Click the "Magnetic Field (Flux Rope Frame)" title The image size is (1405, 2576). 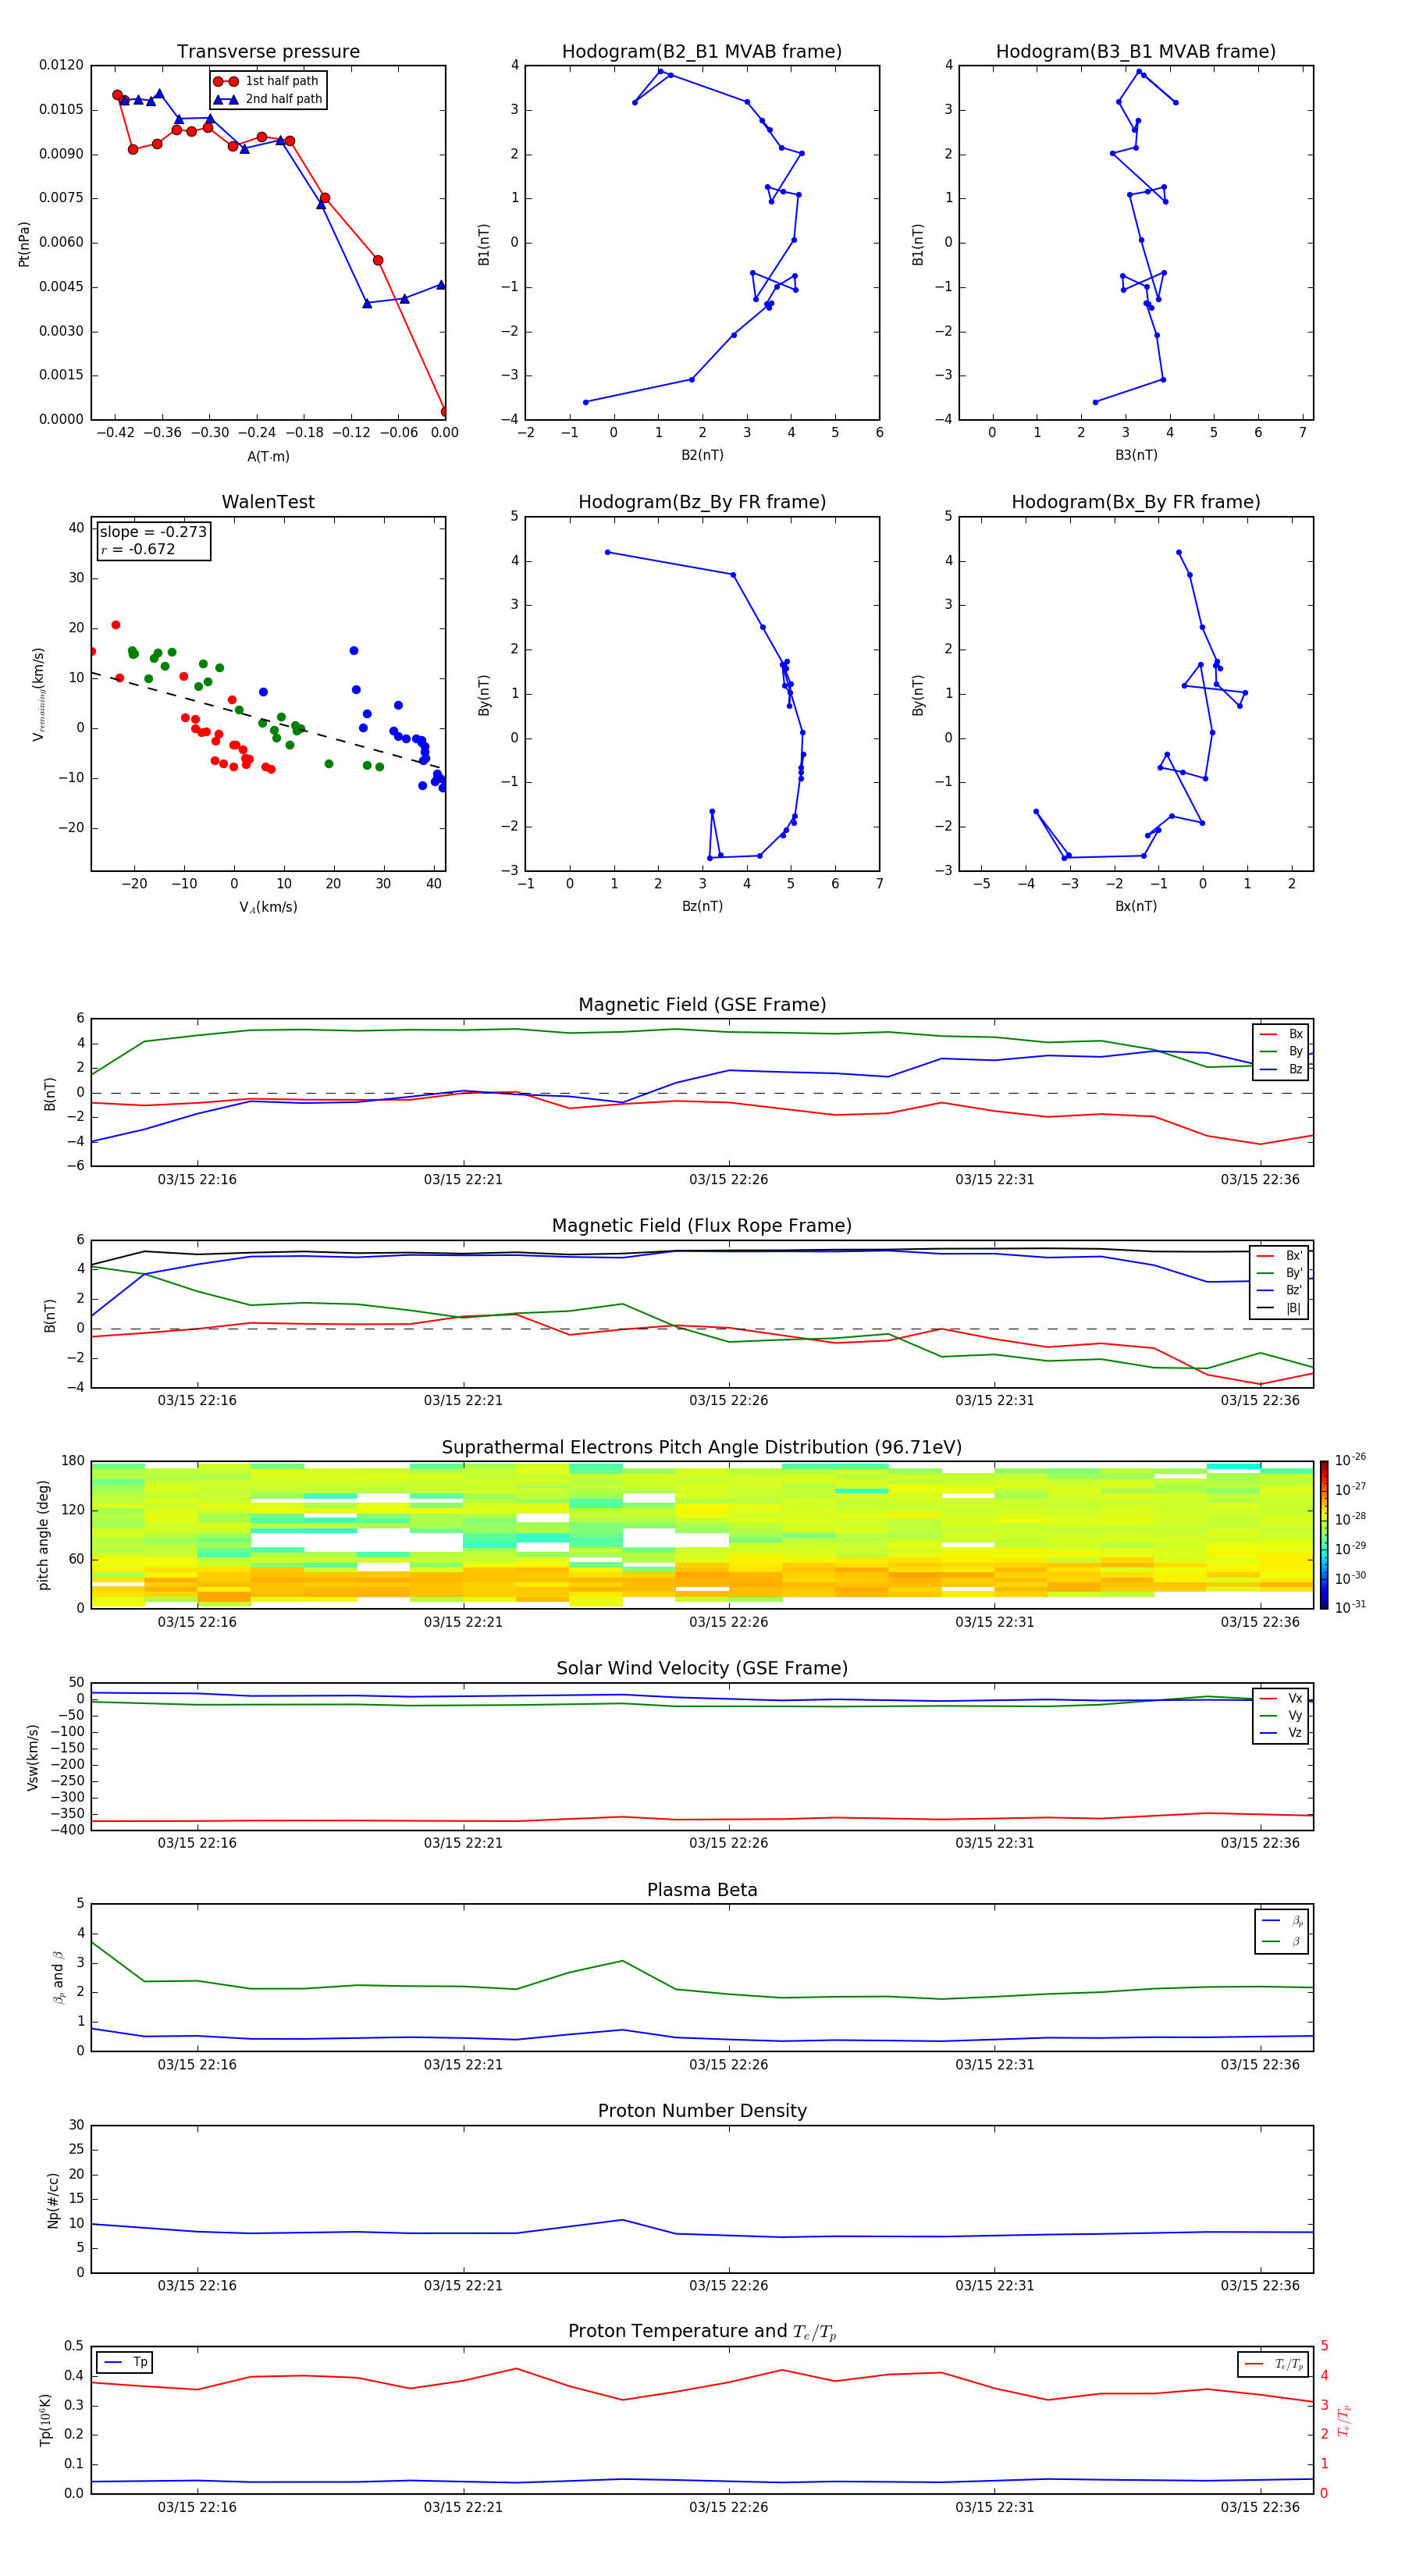pos(702,1226)
